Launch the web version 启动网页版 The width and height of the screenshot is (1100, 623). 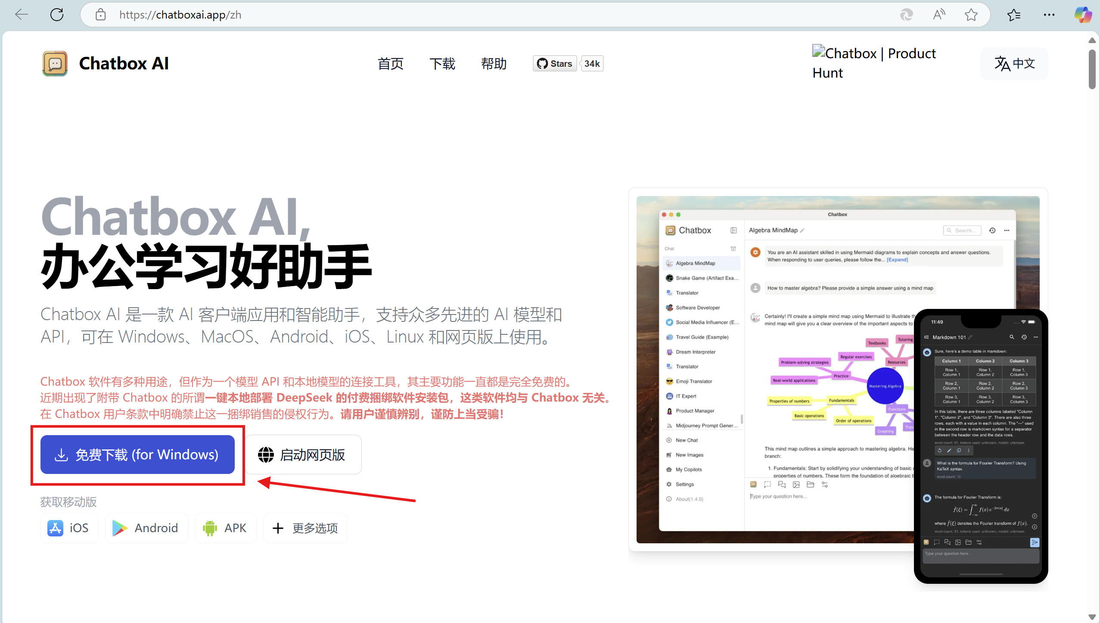(303, 455)
